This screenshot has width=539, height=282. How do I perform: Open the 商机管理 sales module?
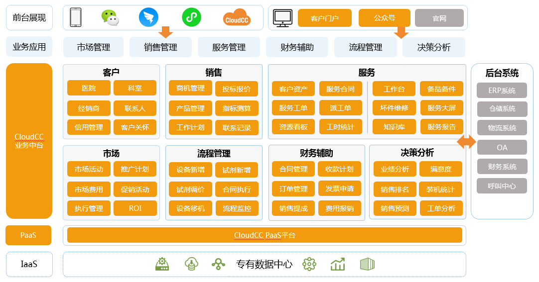pos(190,89)
